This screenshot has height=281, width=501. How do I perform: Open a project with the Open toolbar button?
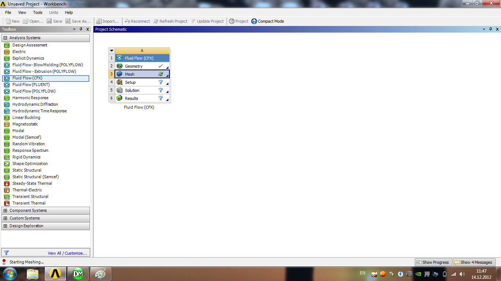point(33,21)
